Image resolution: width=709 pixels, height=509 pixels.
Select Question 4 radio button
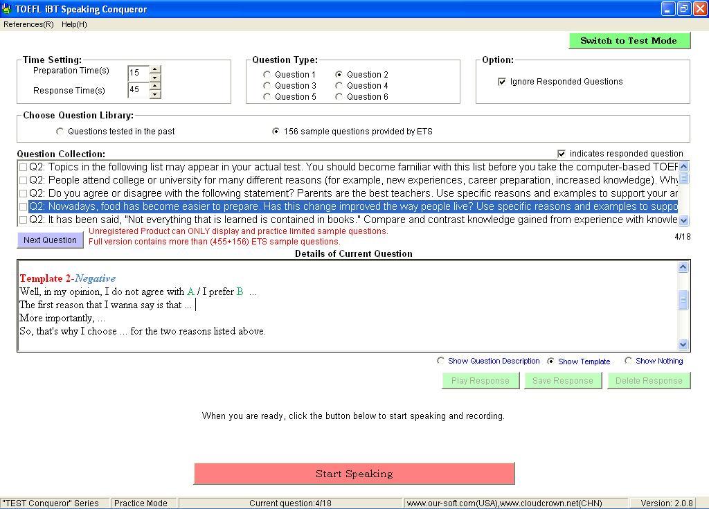[x=339, y=85]
